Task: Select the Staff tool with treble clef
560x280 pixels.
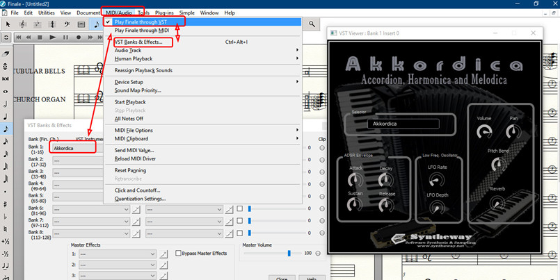Action: (x=23, y=24)
